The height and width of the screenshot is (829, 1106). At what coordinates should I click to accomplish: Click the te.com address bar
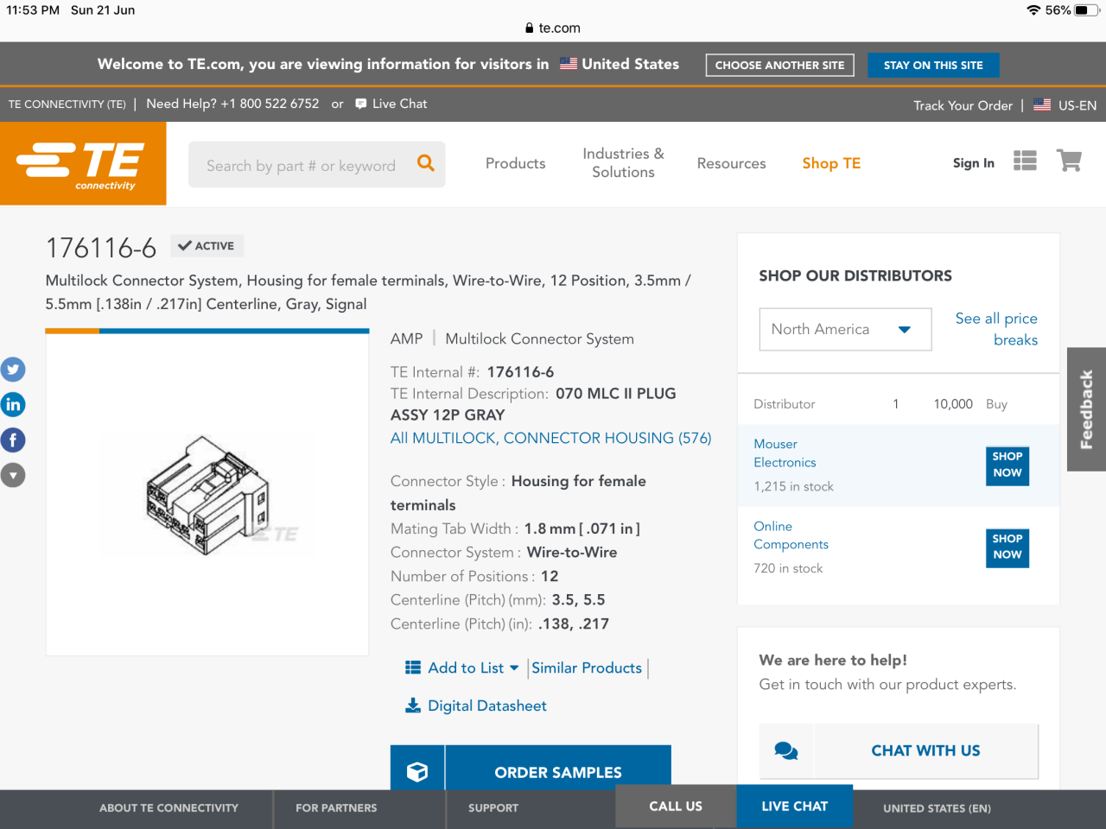pyautogui.click(x=553, y=28)
